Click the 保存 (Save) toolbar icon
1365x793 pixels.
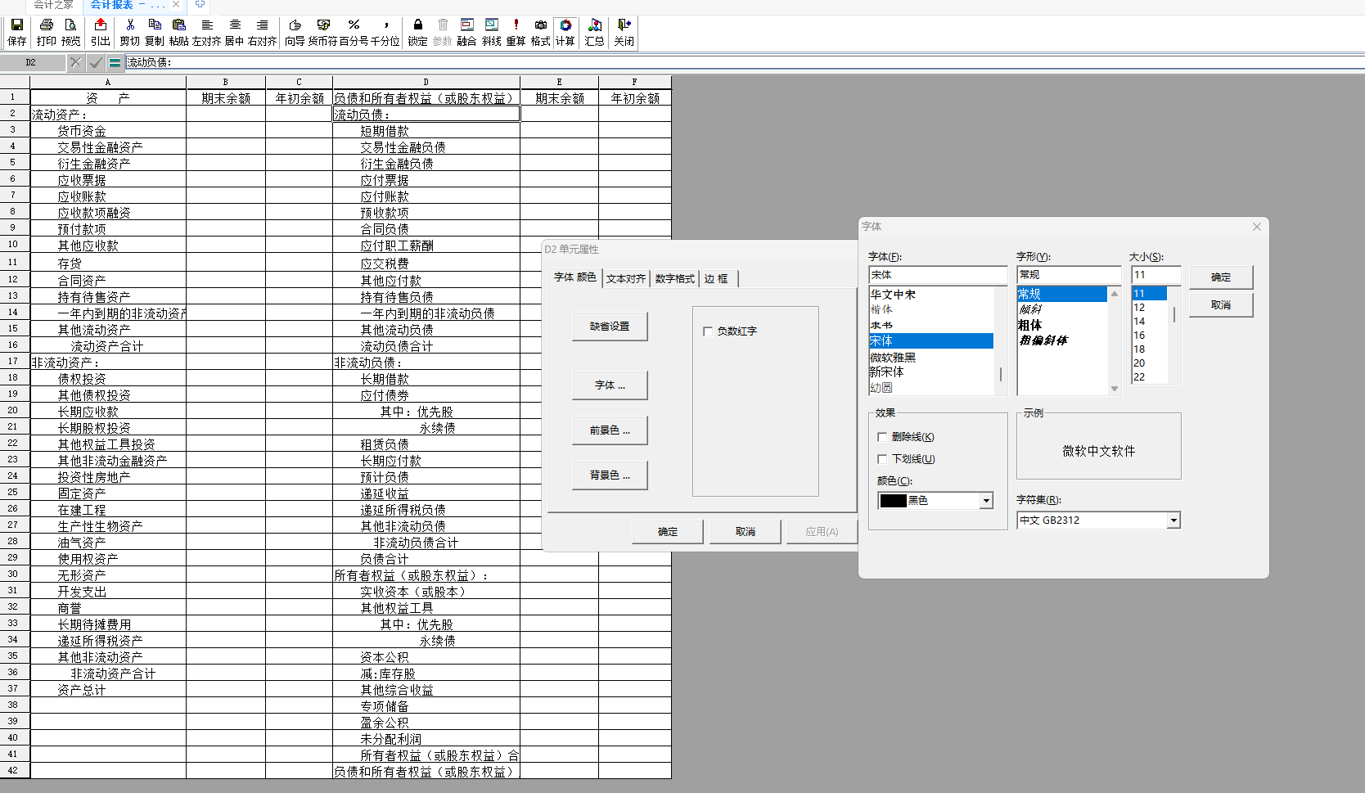pos(16,32)
